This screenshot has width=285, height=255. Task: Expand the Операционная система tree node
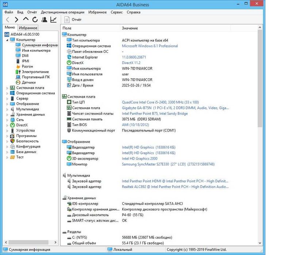7,93
